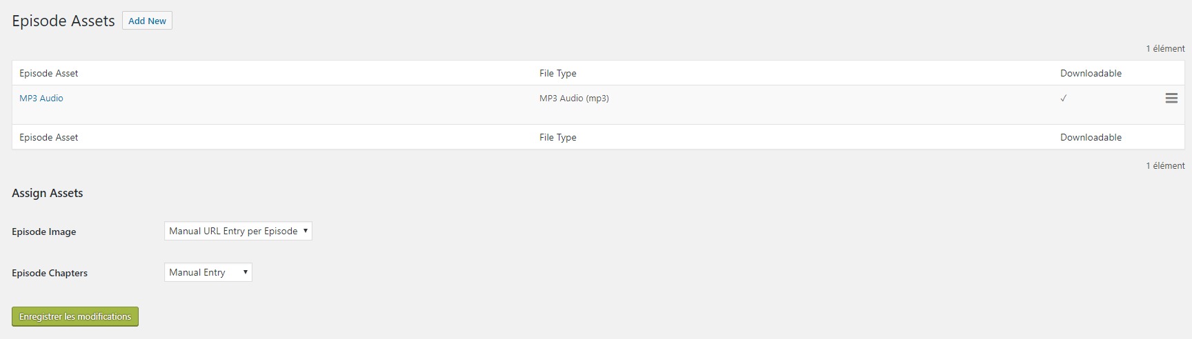Click the Episode Chapters field label
Image resolution: width=1192 pixels, height=339 pixels.
(50, 273)
